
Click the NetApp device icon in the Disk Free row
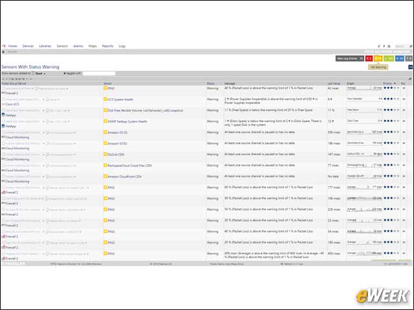pos(3,115)
